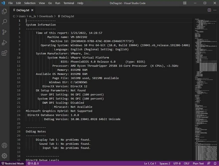
Task: Click '1.0.8' DirectX Database Version value
Action: [x=75, y=115]
